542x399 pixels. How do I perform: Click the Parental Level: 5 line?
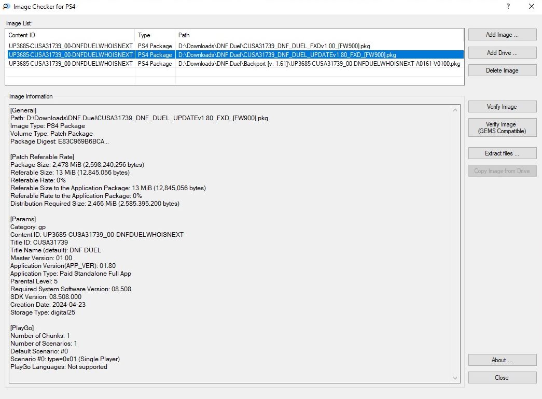click(34, 281)
